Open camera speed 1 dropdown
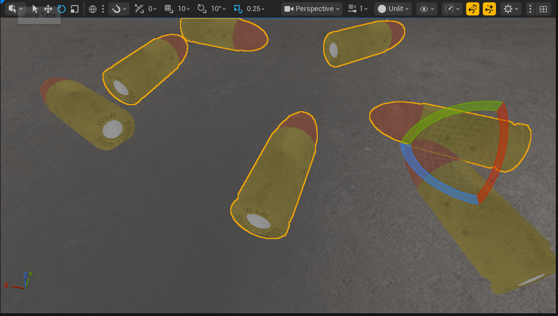The image size is (558, 316). [x=358, y=8]
